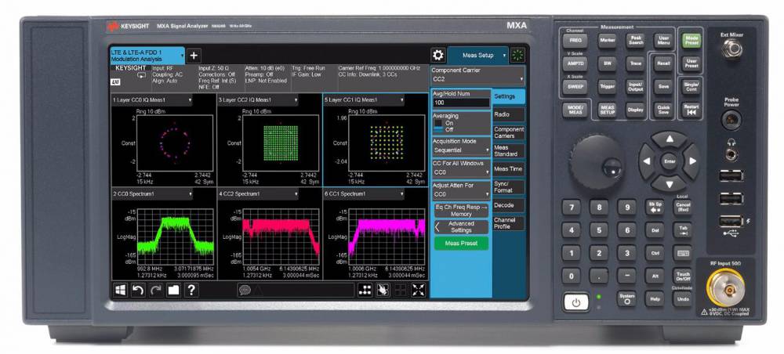
Task: Open the 4 CC2 Spectrum1 window dropdown
Action: coord(259,193)
